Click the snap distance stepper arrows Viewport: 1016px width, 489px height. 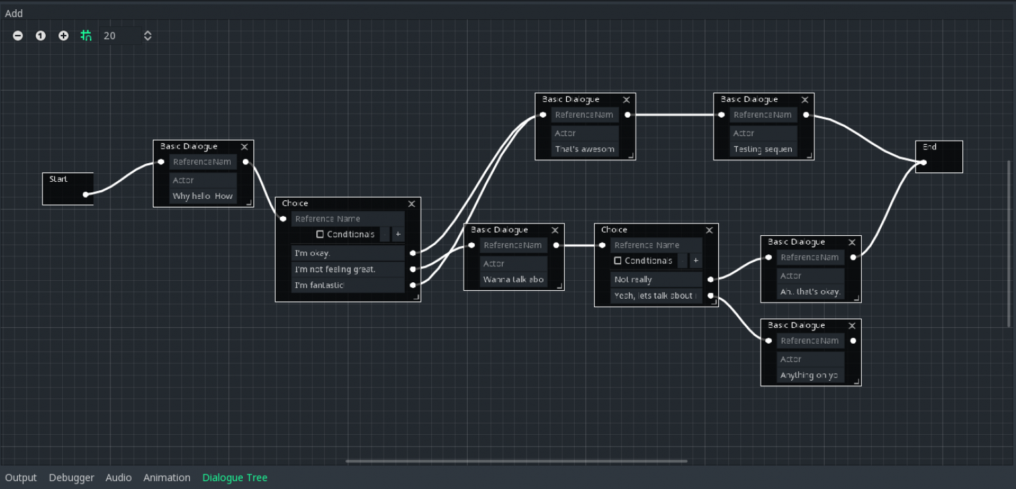pyautogui.click(x=148, y=36)
